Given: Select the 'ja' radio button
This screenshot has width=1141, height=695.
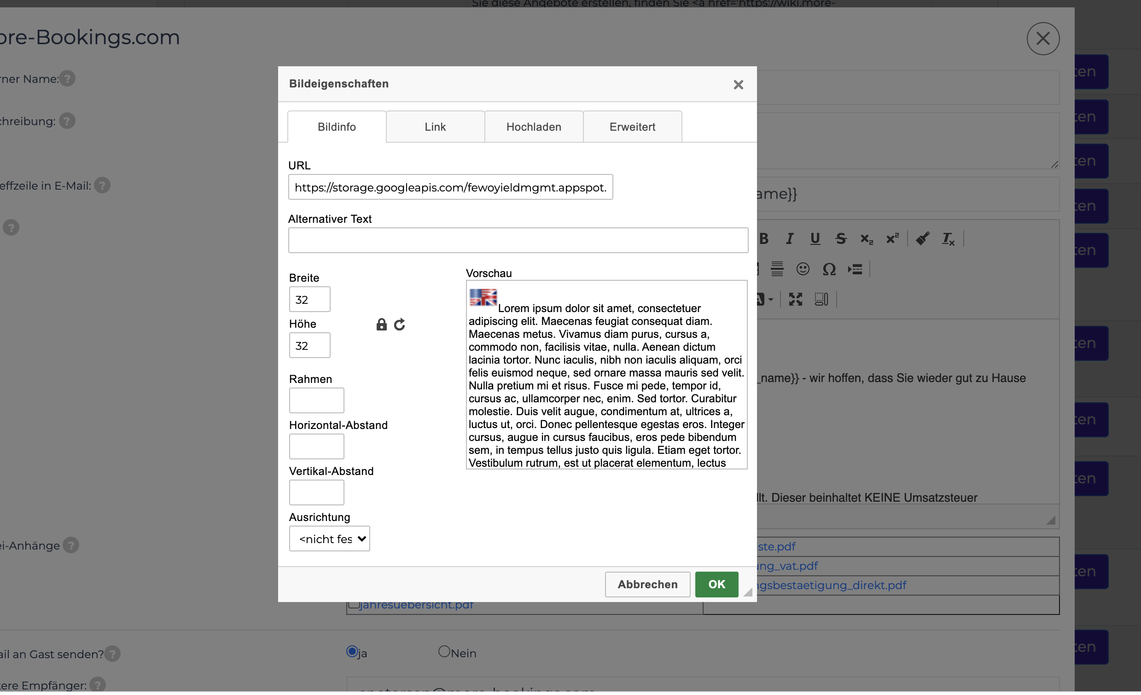Looking at the screenshot, I should (352, 651).
